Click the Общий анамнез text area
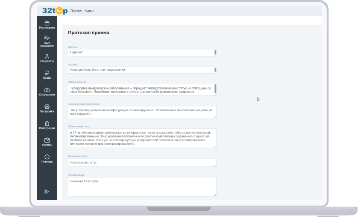 click(142, 90)
